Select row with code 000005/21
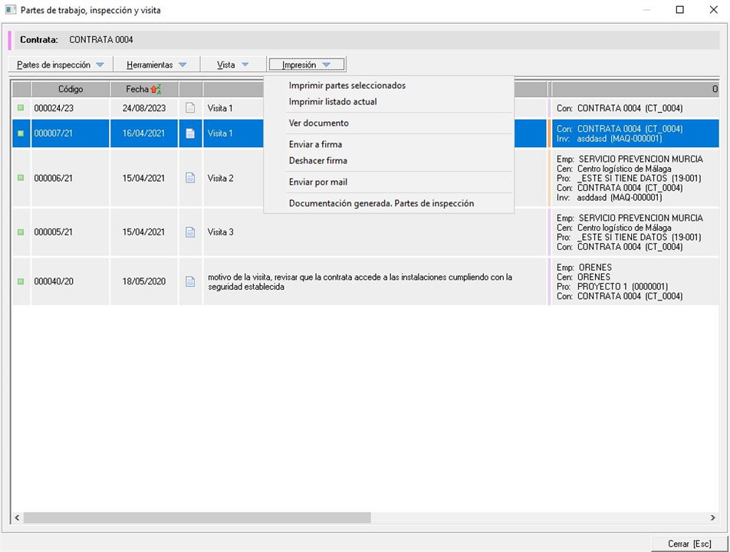Viewport: 730px width, 552px height. coord(54,232)
